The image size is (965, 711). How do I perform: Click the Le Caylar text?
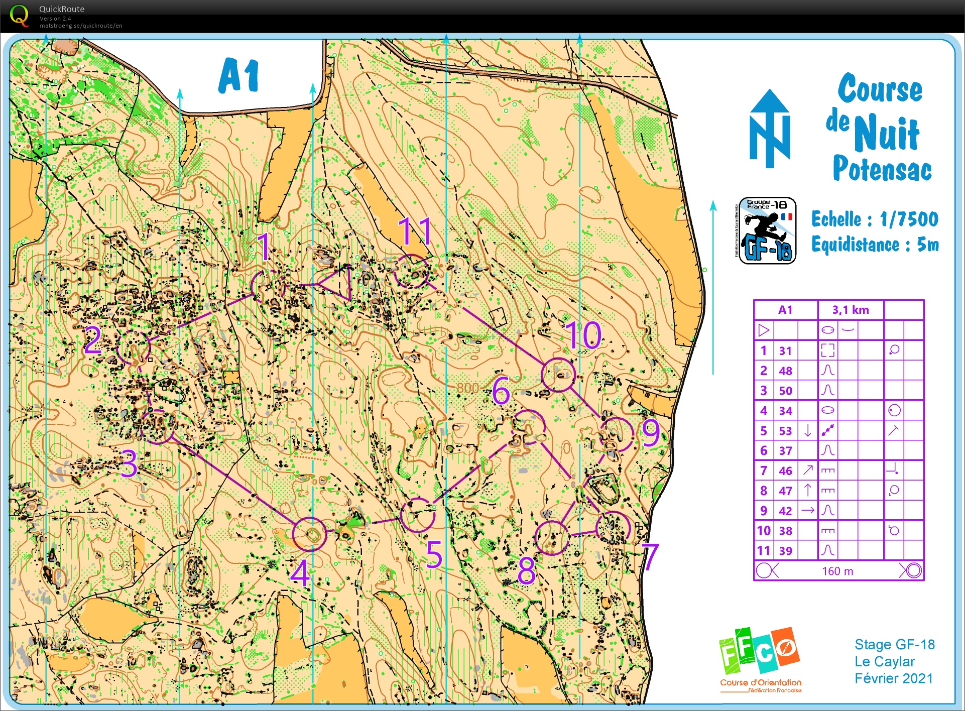(885, 661)
